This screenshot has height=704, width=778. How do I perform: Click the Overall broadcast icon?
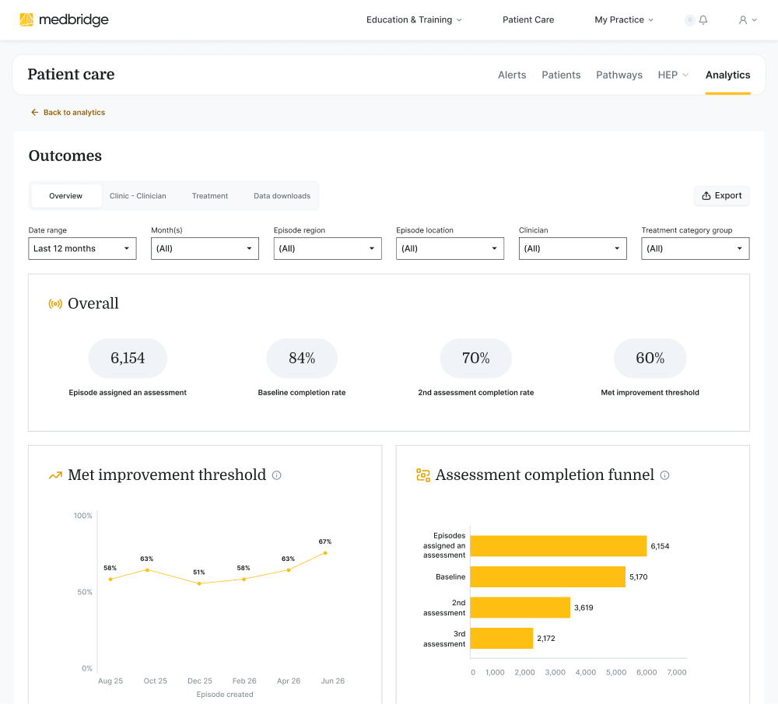point(55,303)
